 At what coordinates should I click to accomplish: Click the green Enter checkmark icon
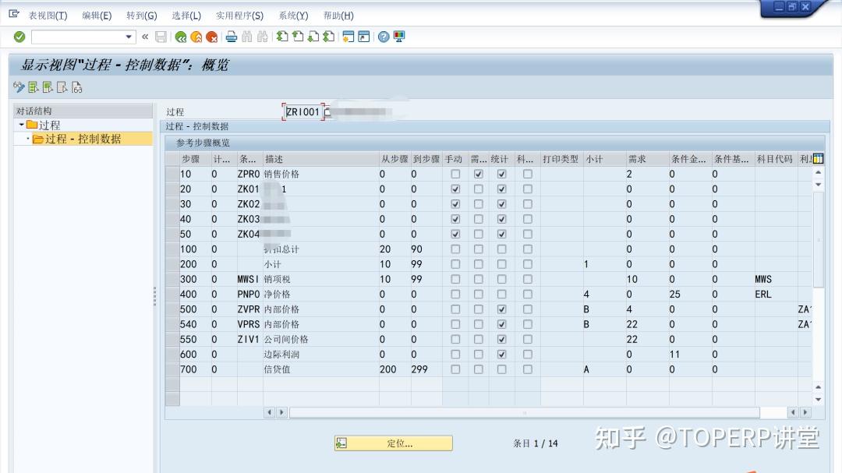pos(17,36)
